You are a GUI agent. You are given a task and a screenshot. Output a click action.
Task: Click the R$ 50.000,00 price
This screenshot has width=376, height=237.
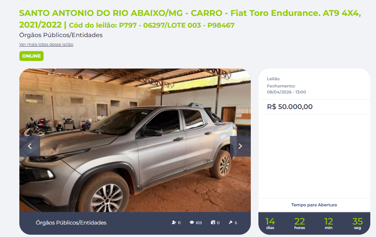click(x=289, y=106)
